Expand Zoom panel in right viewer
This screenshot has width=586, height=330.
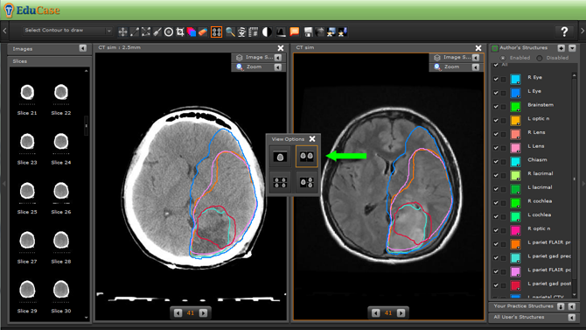pyautogui.click(x=476, y=67)
